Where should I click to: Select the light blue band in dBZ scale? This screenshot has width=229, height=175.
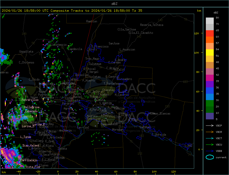click(x=210, y=97)
